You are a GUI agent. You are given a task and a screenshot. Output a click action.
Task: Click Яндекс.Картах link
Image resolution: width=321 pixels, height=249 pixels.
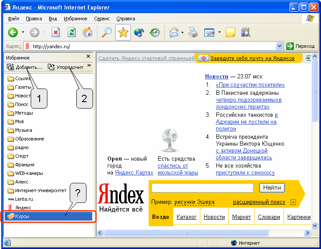[134, 173]
